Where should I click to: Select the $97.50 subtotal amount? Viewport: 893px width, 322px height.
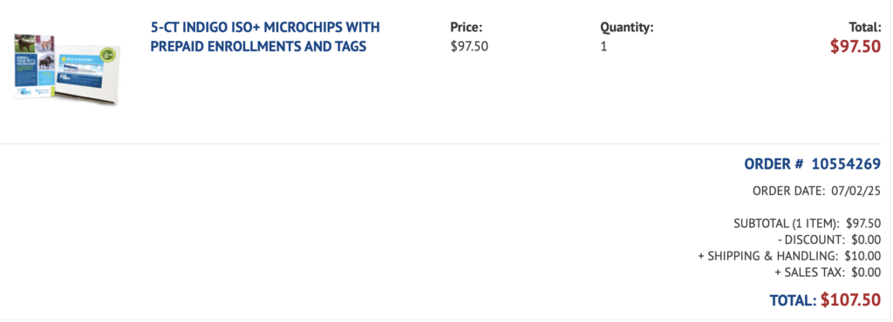864,223
